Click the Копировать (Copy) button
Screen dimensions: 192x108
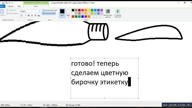click(12, 13)
